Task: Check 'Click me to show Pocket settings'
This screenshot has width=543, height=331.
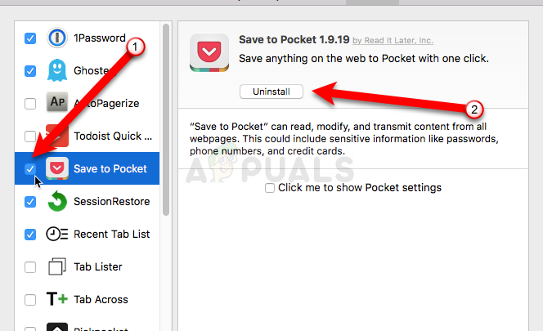Action: pyautogui.click(x=270, y=188)
